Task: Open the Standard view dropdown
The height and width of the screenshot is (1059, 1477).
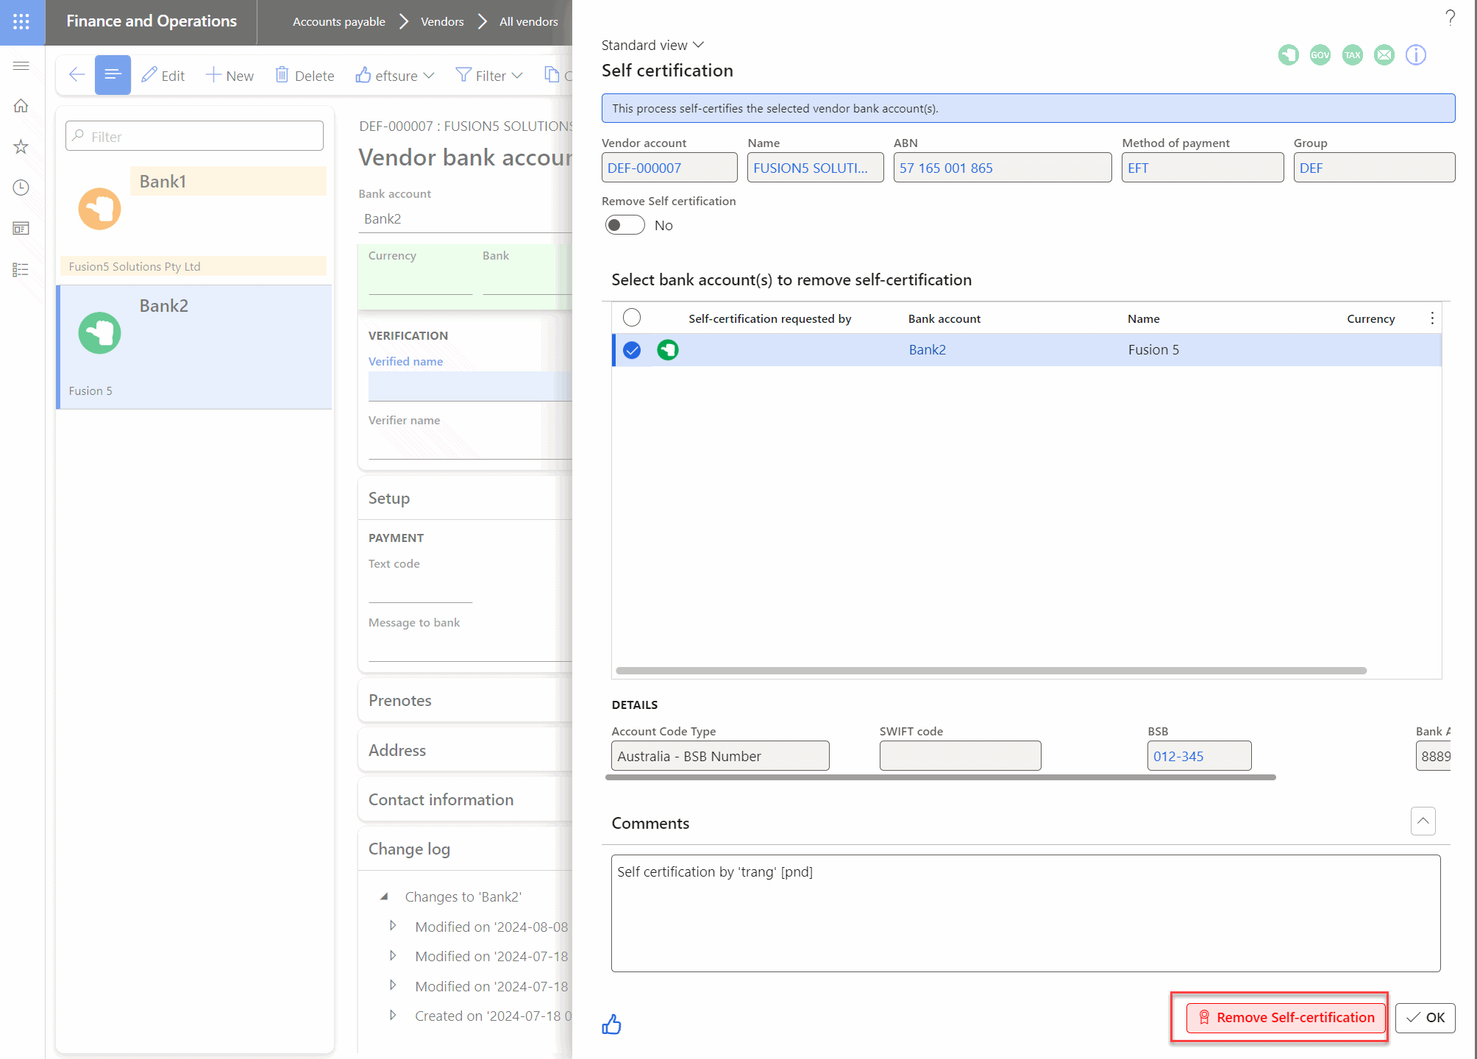Action: pyautogui.click(x=653, y=45)
